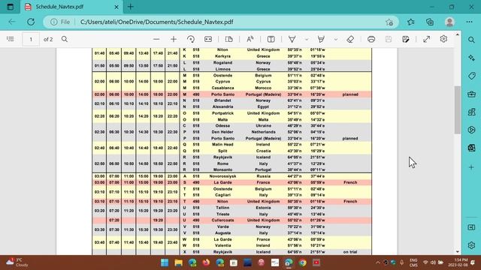Screen dimensions: 481x270
Task: Open Google Chrome from the taskbar
Action: (302, 262)
